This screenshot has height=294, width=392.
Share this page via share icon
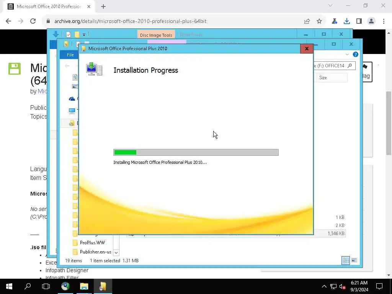[x=307, y=21]
